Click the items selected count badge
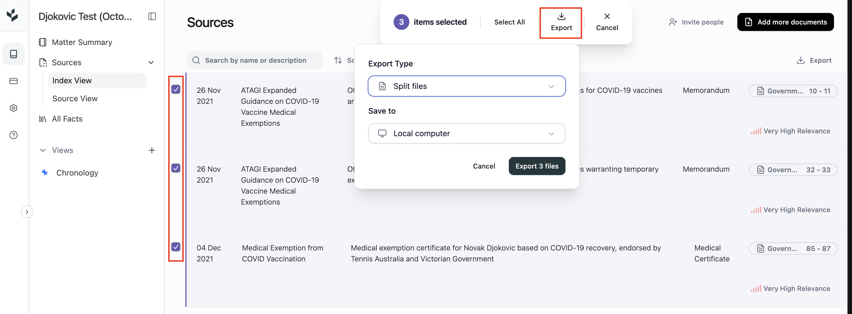Viewport: 852px width, 314px height. [401, 22]
